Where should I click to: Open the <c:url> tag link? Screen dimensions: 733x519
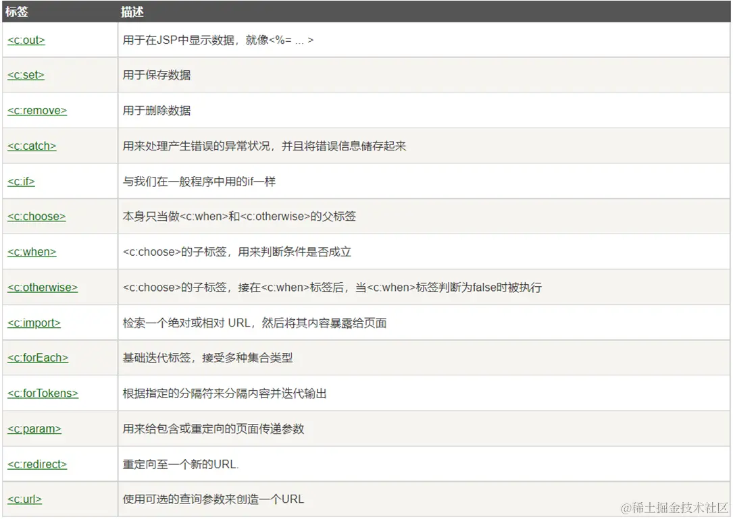24,499
